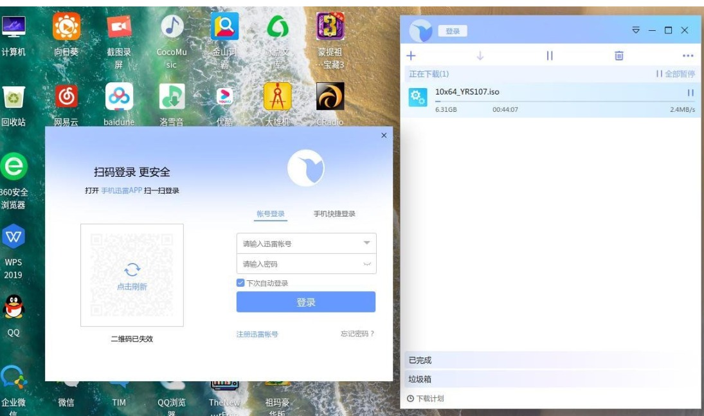Click the 忘记密码？ link
This screenshot has height=416, width=704.
click(x=357, y=334)
